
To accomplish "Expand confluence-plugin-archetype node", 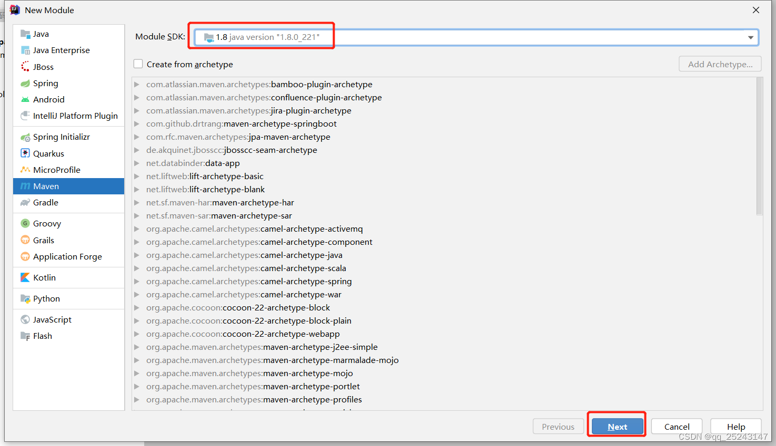I will (x=137, y=98).
